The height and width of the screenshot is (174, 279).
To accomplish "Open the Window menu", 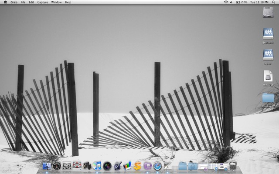I will click(x=56, y=2).
